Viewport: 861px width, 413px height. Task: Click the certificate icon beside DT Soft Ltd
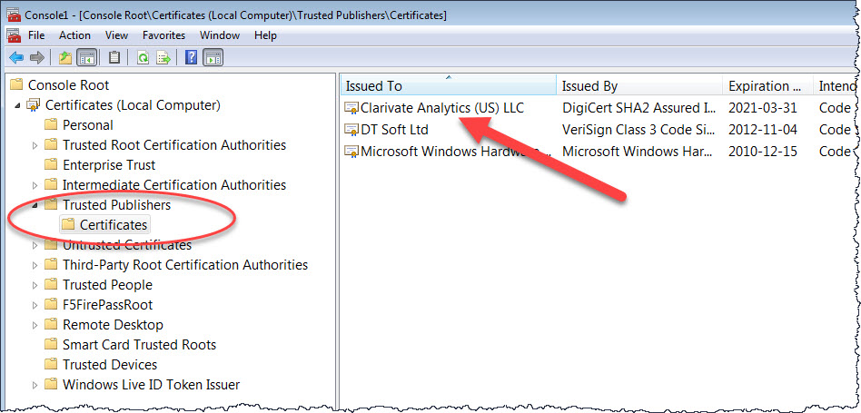tap(351, 130)
